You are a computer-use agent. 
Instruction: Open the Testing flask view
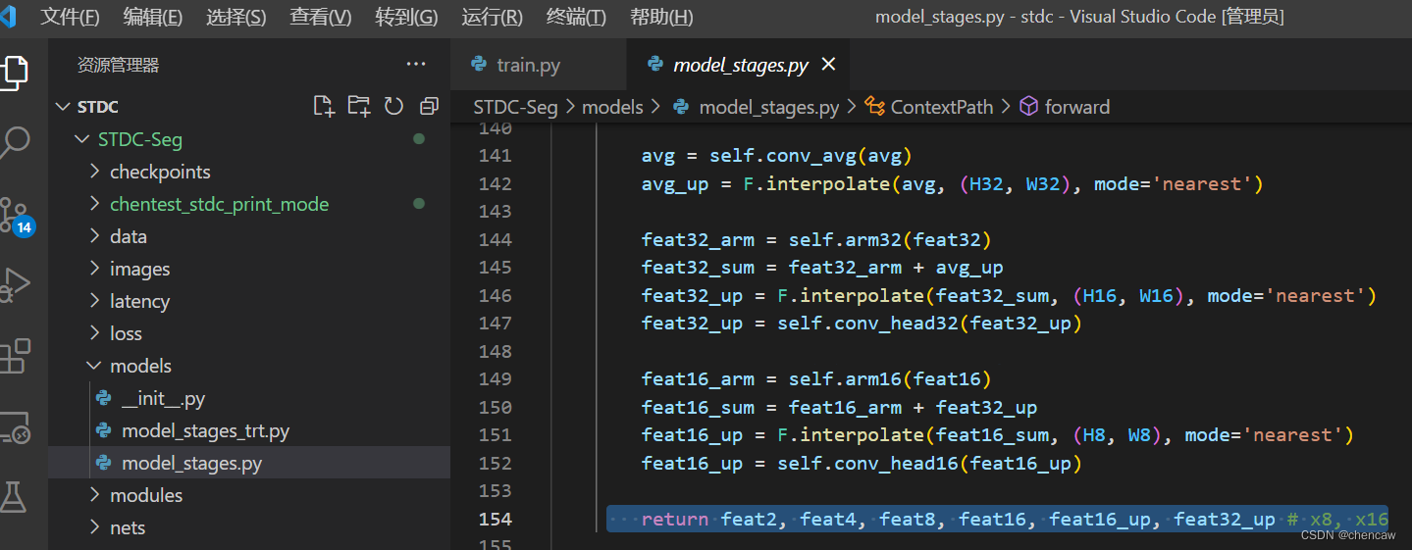14,496
